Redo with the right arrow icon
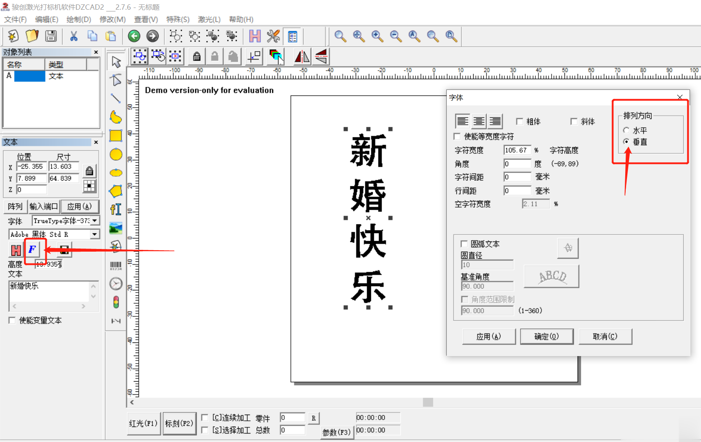 click(152, 36)
